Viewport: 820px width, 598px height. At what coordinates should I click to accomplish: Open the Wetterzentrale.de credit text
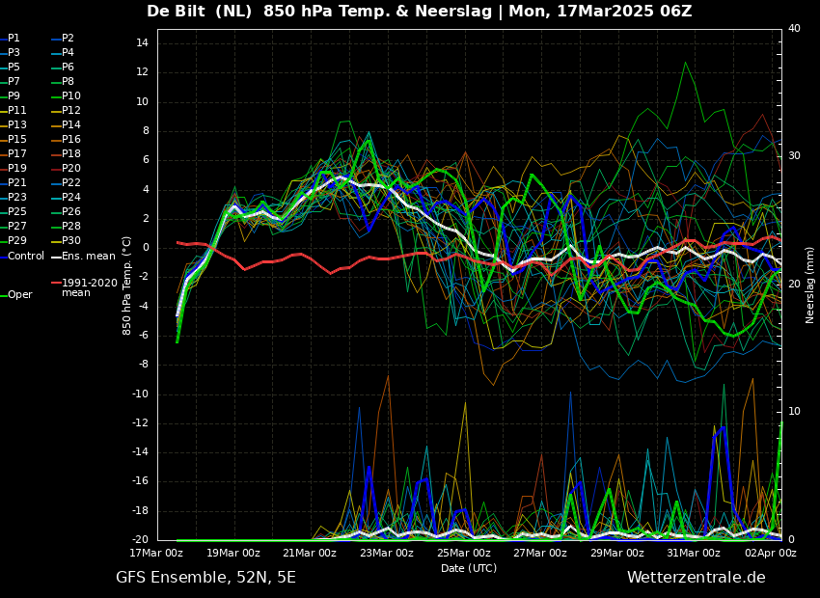coord(697,578)
